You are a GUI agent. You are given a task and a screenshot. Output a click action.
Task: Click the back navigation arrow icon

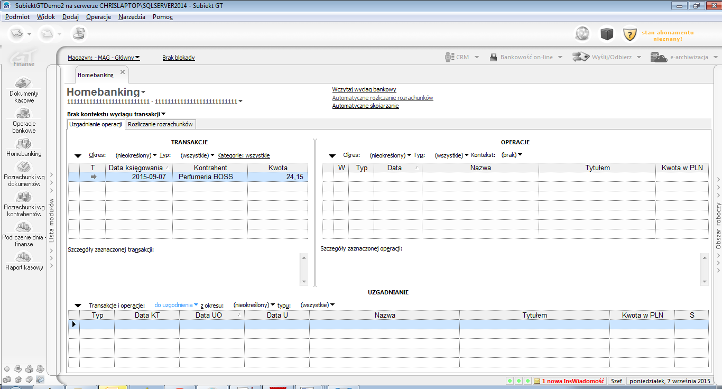pos(16,34)
